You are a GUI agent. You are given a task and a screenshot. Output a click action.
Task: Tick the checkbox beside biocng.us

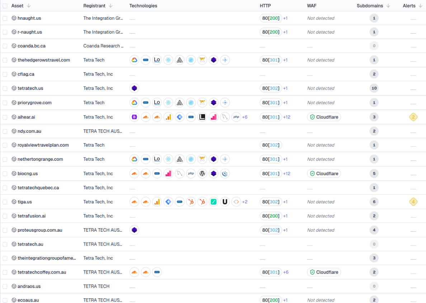5,173
